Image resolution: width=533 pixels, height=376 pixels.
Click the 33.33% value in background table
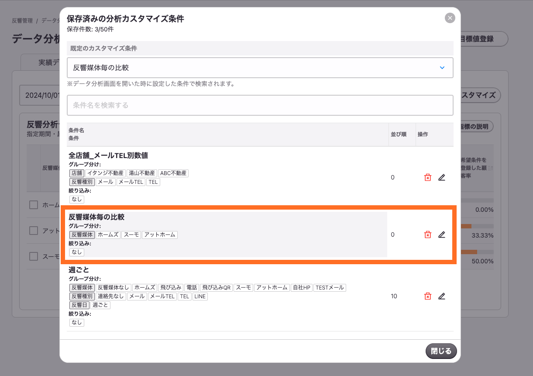coord(482,235)
